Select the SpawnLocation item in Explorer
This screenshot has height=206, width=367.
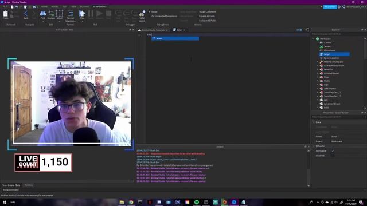point(331,58)
